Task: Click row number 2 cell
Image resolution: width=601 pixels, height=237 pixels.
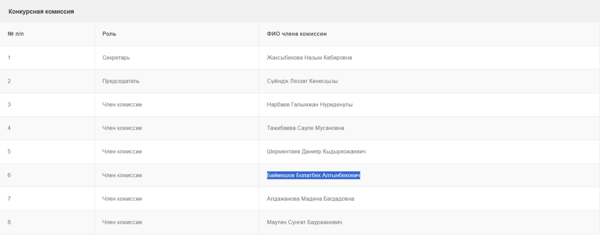Action: pos(9,81)
